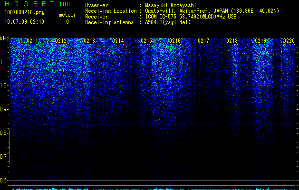Click the 0.9 kHz axis label

(4, 109)
